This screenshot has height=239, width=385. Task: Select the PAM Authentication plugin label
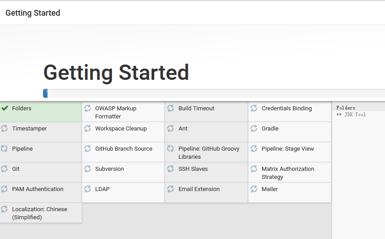click(38, 189)
